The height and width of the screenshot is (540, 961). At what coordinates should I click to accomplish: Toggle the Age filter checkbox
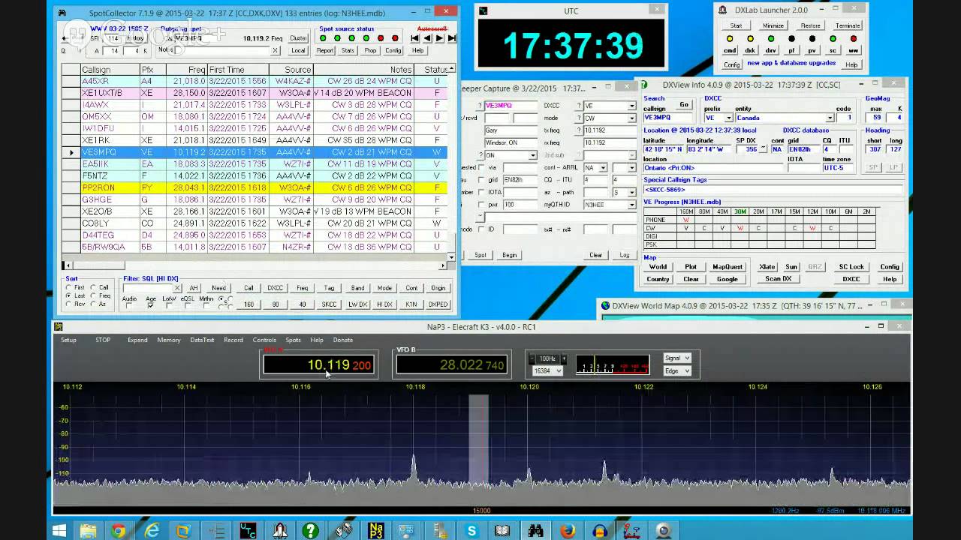pyautogui.click(x=151, y=306)
